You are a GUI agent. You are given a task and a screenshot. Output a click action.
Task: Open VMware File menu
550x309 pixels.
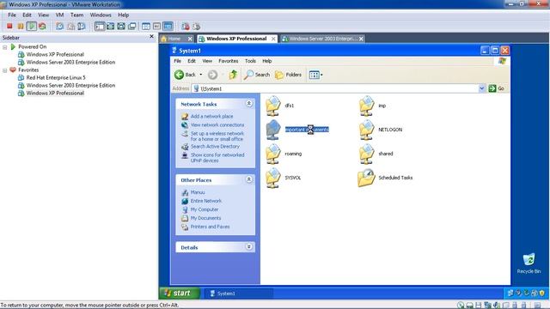(12, 15)
